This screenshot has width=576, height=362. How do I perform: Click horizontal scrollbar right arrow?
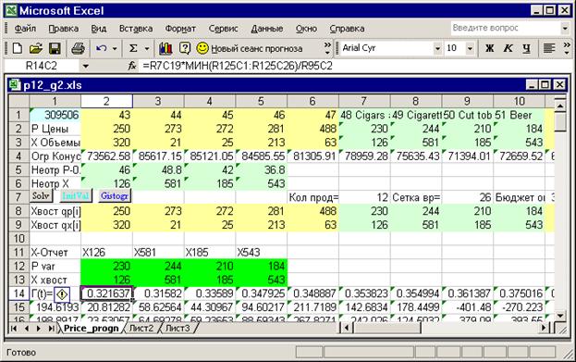pos(545,328)
